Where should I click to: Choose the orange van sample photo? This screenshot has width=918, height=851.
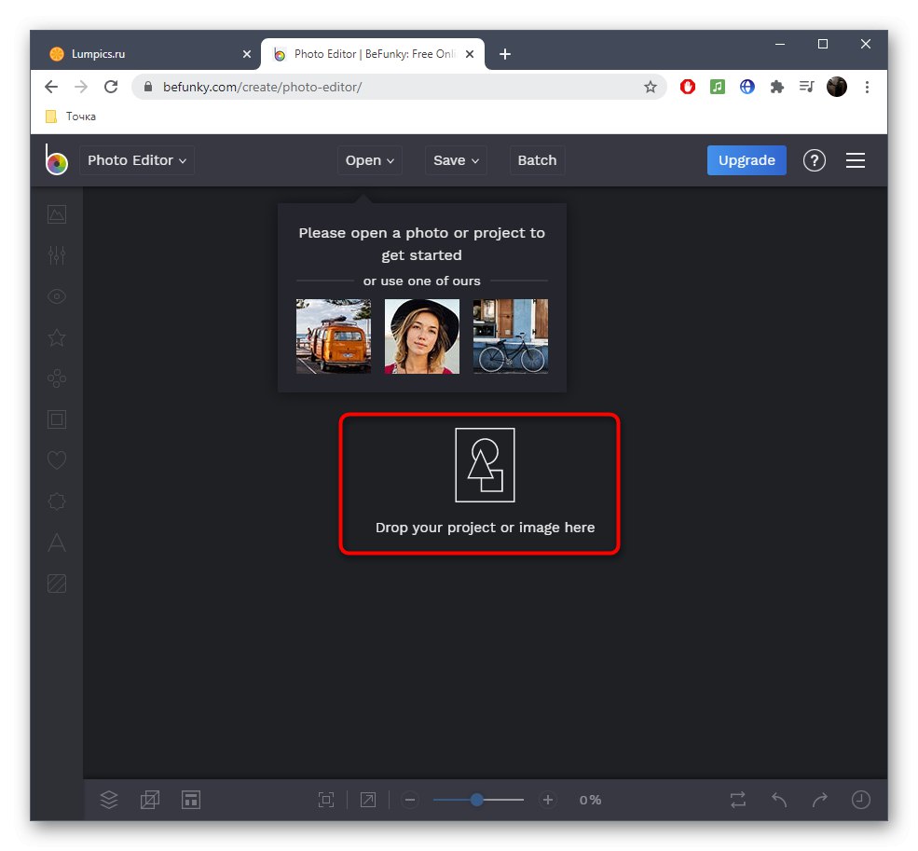coord(334,336)
